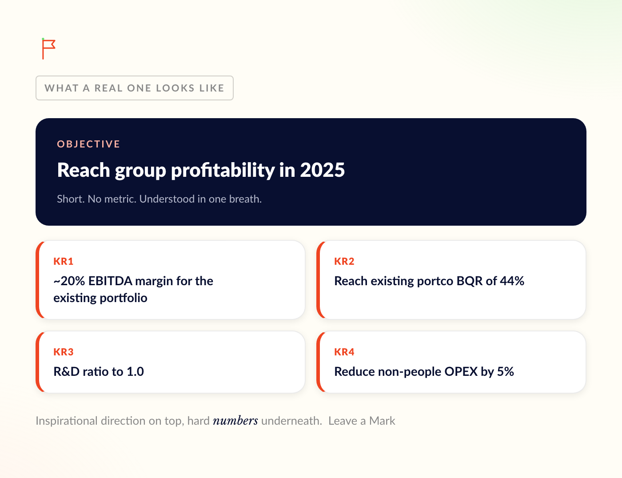Select 'Reduce non-people OPEX by 5%' text
Screen dimensions: 622x478
(424, 372)
